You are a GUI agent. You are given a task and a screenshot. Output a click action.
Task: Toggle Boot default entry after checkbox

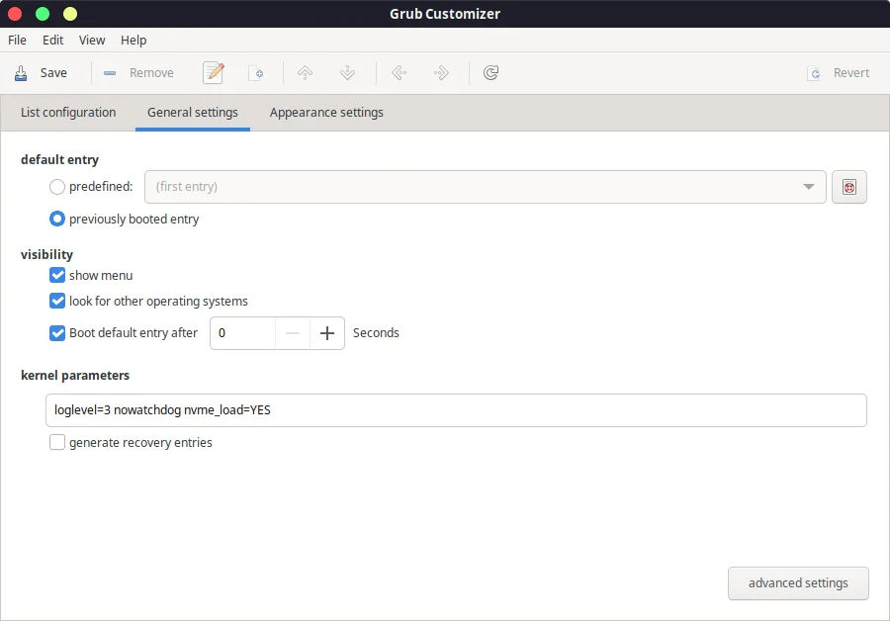[57, 333]
